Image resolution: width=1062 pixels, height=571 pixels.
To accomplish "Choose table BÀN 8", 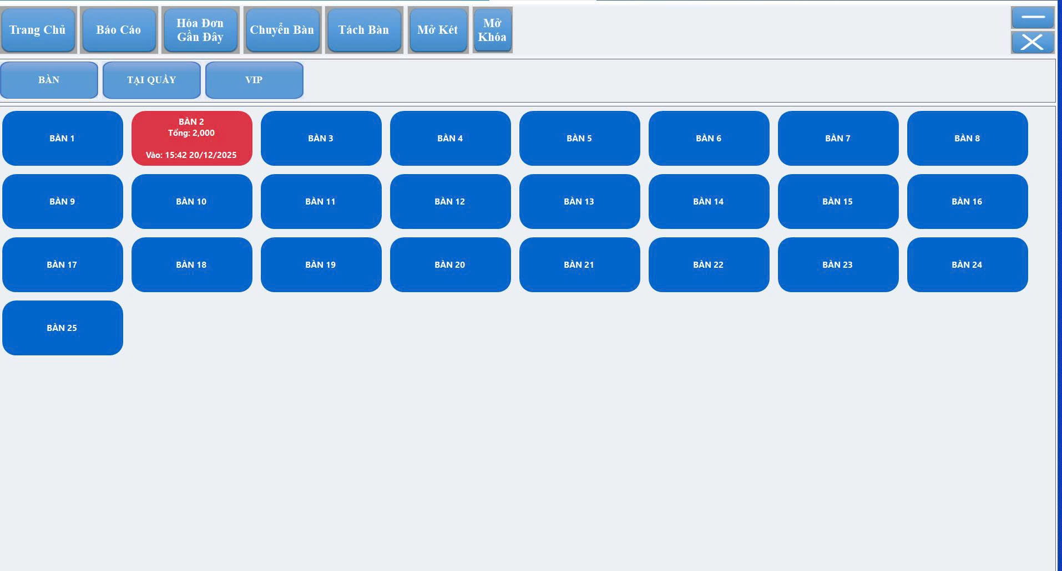I will [967, 138].
